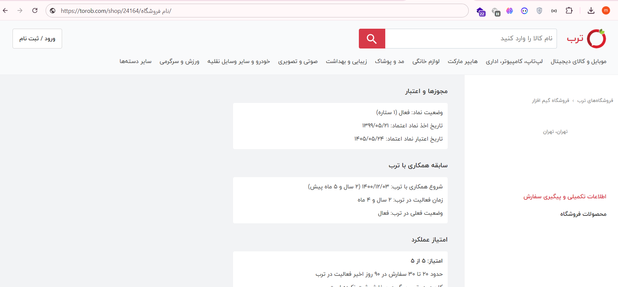Click the browser forward arrow
Image resolution: width=618 pixels, height=287 pixels.
(20, 11)
